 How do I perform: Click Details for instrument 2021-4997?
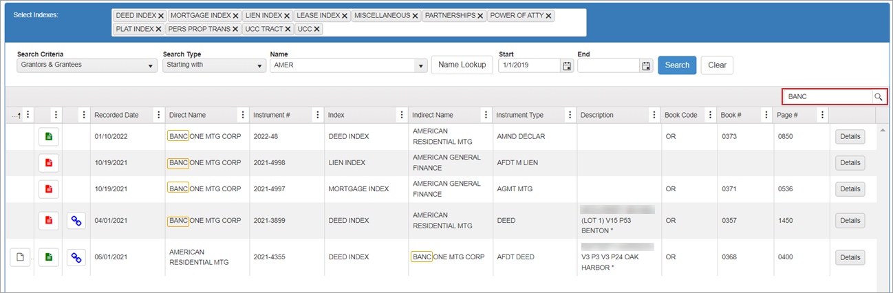point(850,189)
